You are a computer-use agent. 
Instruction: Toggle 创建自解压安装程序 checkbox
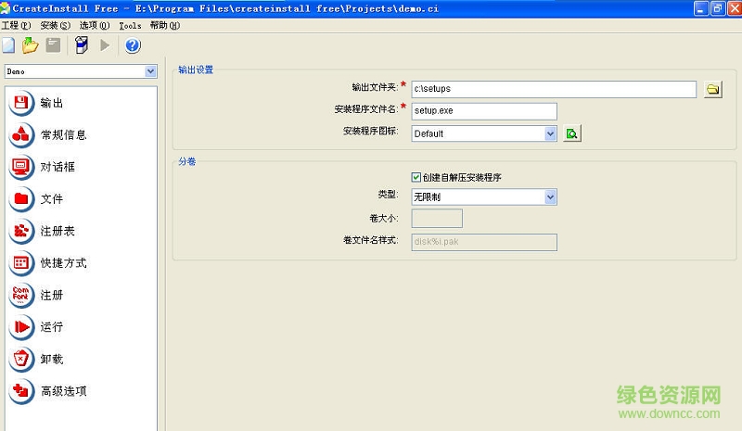coord(416,177)
